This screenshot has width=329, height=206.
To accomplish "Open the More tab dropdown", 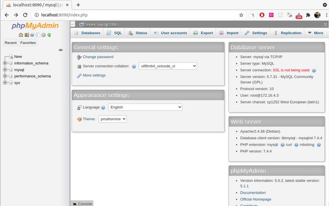I will [x=316, y=33].
